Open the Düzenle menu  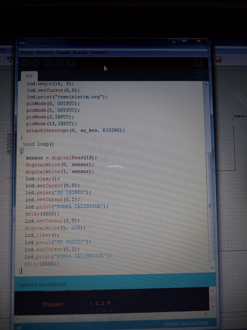45,52
